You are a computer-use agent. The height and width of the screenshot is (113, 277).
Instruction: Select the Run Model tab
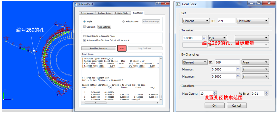(138, 13)
